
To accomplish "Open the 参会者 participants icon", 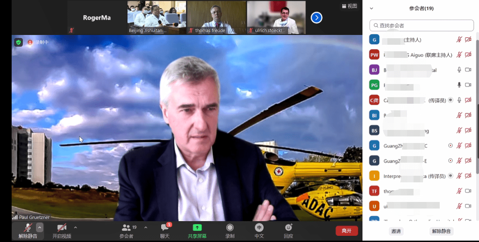I will [126, 228].
